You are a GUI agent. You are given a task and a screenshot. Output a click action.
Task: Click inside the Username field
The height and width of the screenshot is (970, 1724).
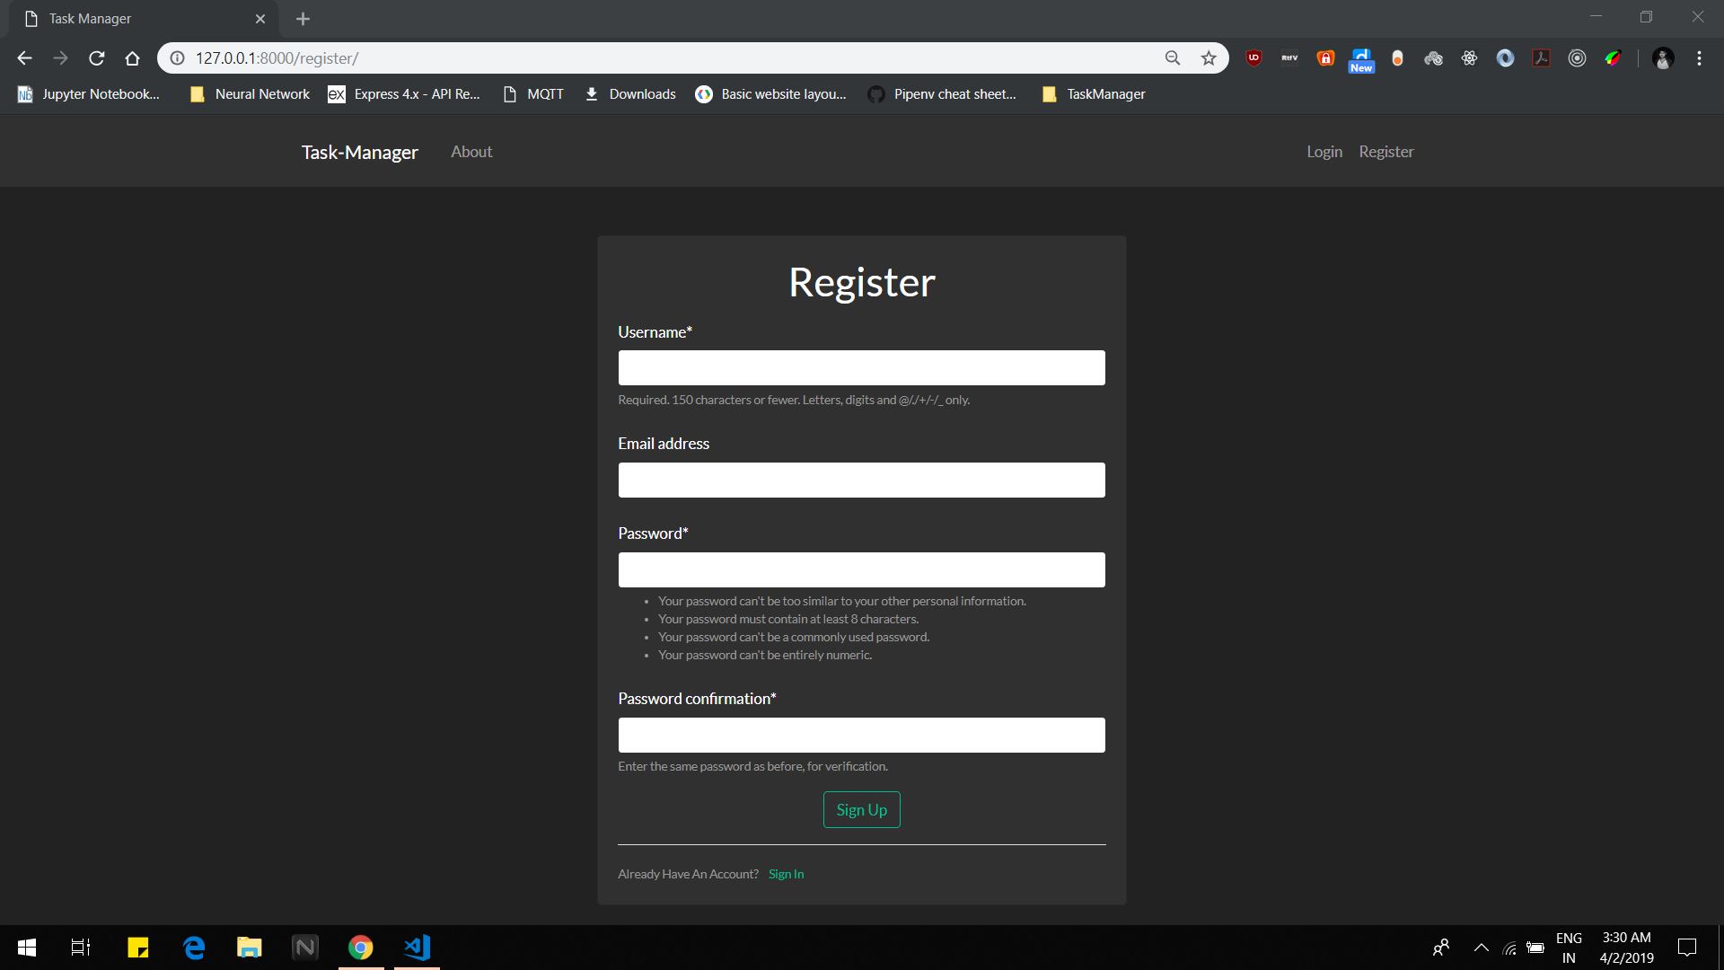coord(861,367)
